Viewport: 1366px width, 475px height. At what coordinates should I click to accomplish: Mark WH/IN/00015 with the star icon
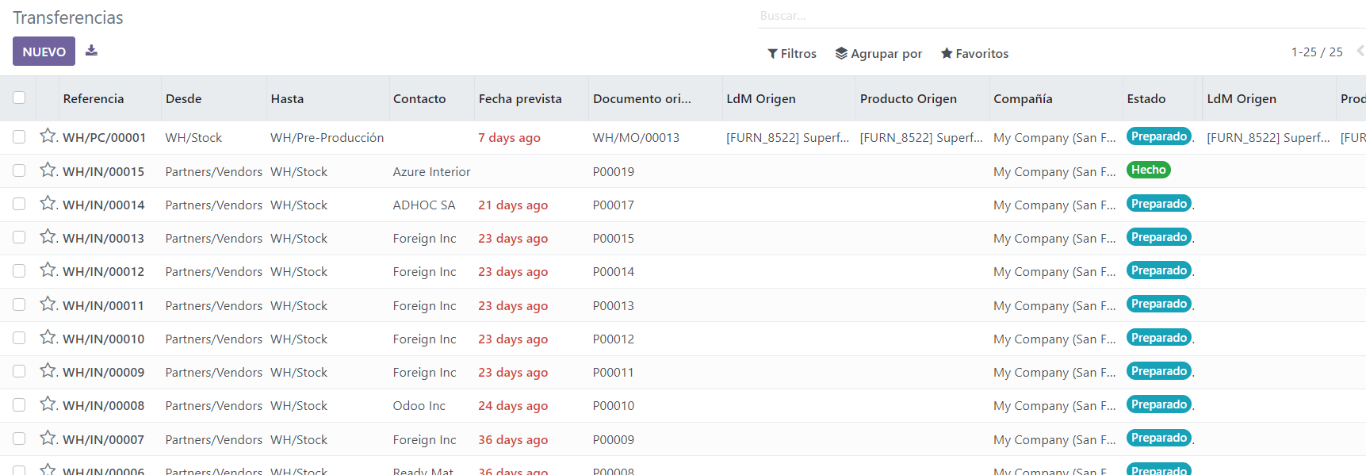[x=48, y=170]
